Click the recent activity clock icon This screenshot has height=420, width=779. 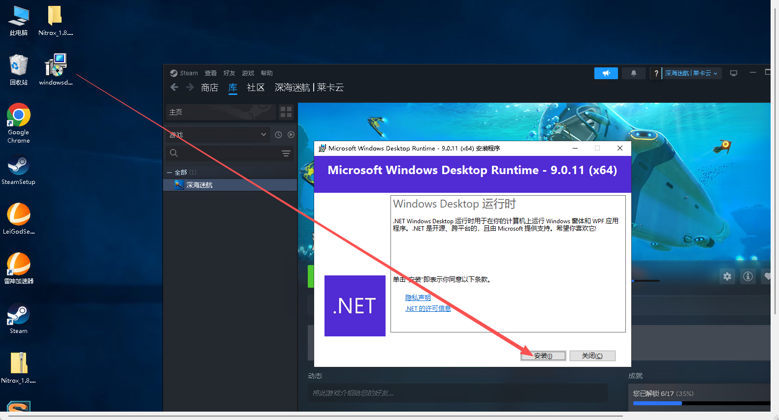pos(278,135)
